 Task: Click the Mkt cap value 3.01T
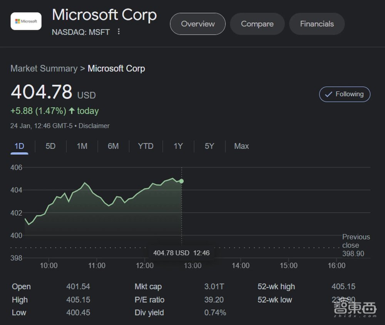tap(214, 286)
